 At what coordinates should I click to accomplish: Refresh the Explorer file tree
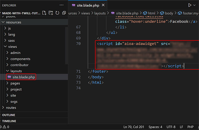click(x=57, y=13)
